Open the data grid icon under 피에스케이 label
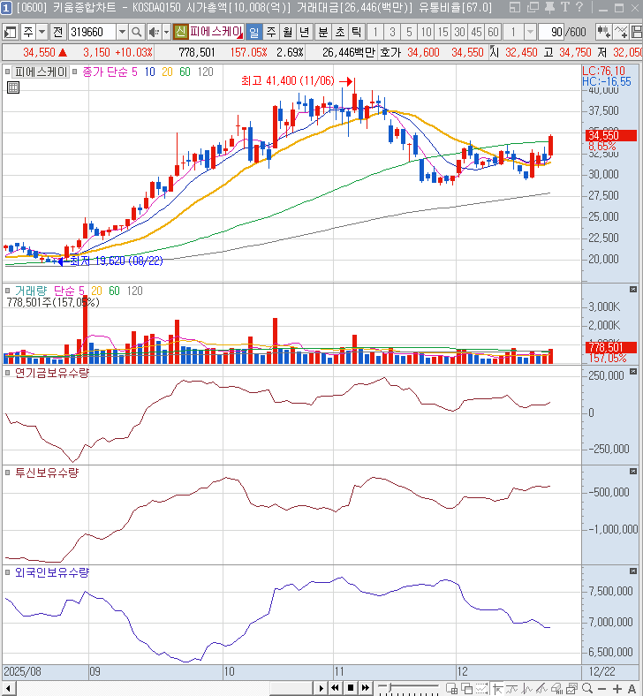The height and width of the screenshot is (696, 643). tap(12, 87)
